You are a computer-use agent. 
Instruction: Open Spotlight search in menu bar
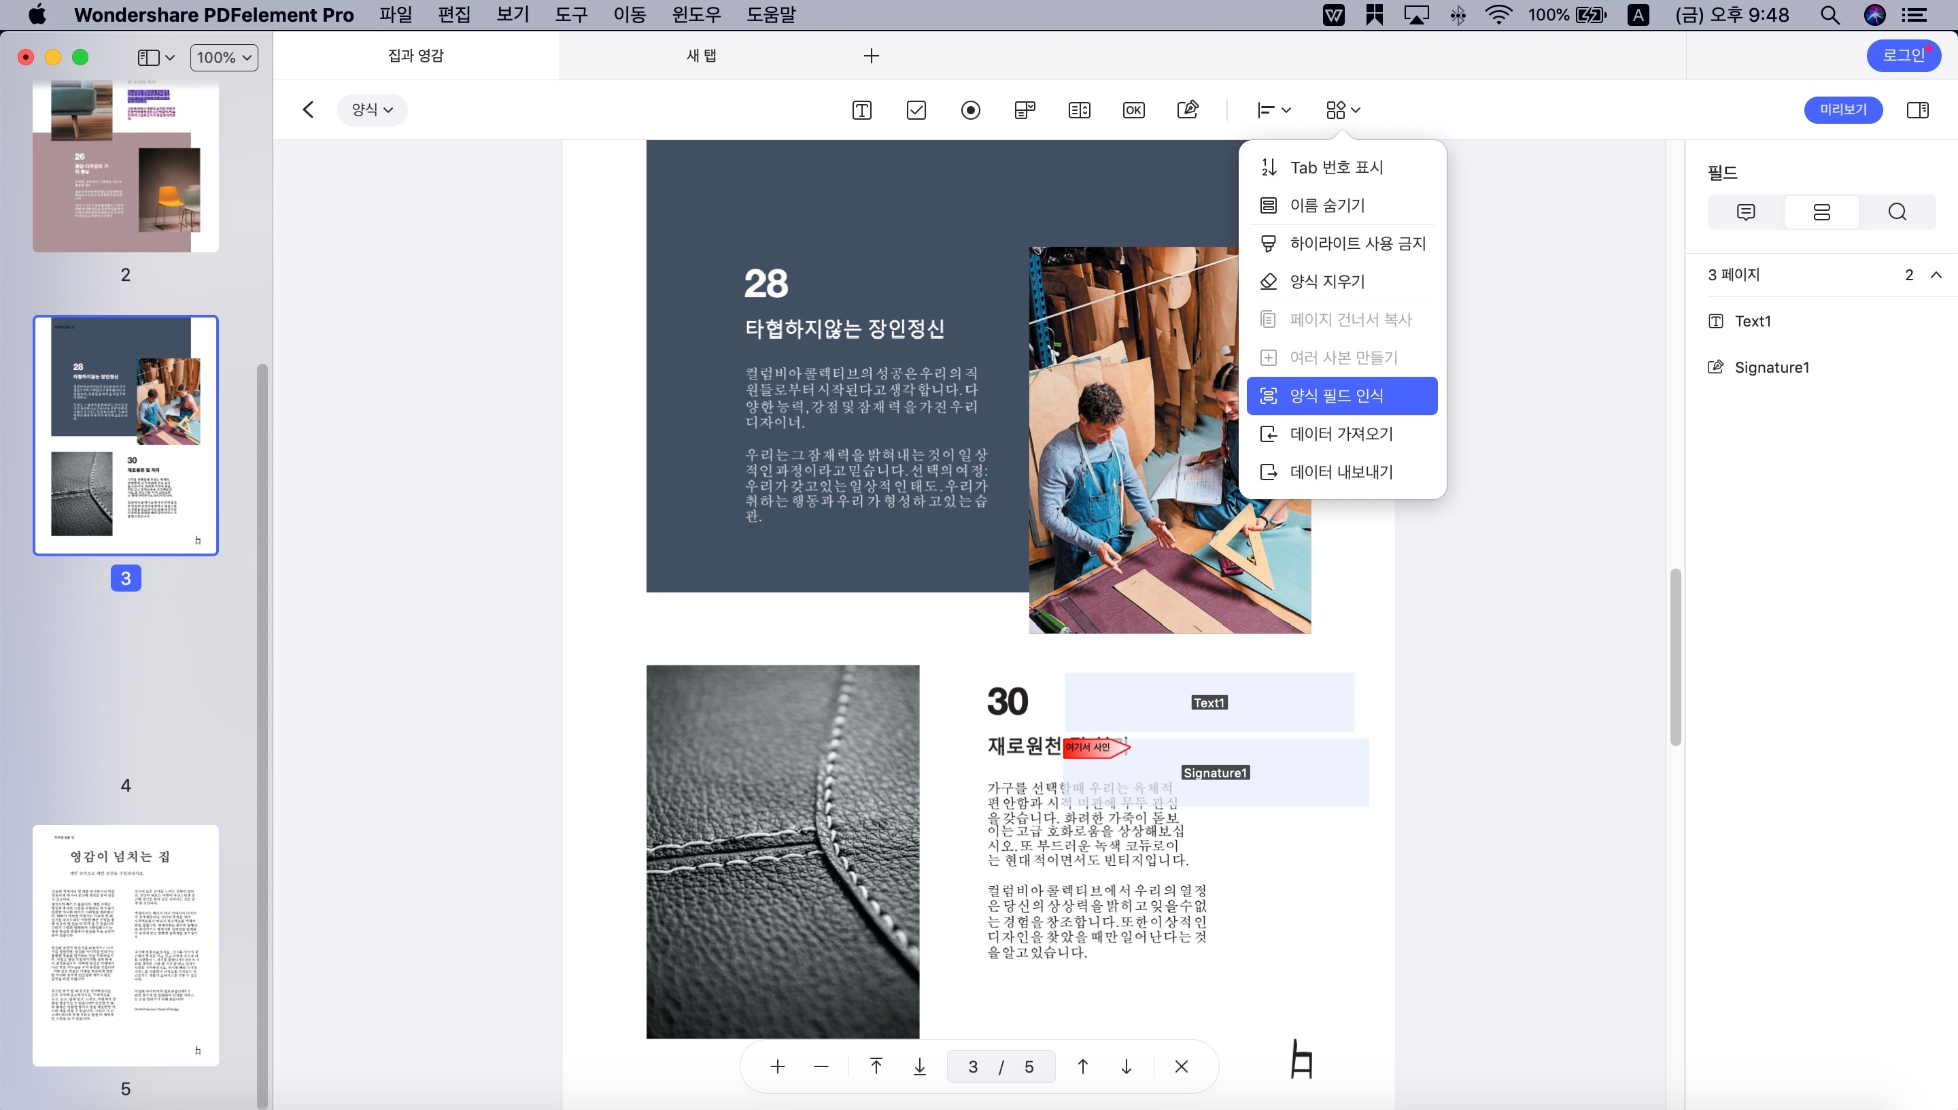1830,14
